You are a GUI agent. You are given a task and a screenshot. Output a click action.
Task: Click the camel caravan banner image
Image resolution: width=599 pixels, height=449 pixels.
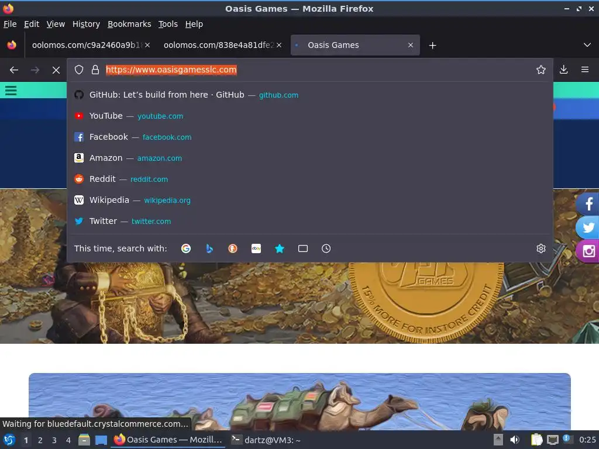(299, 402)
